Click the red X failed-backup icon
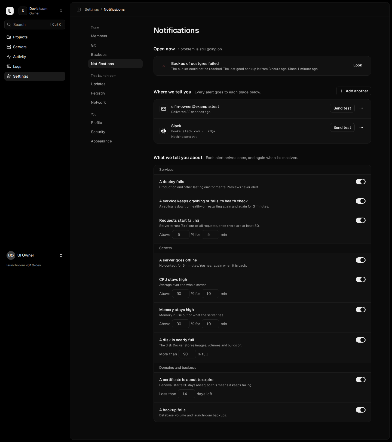 [x=164, y=66]
